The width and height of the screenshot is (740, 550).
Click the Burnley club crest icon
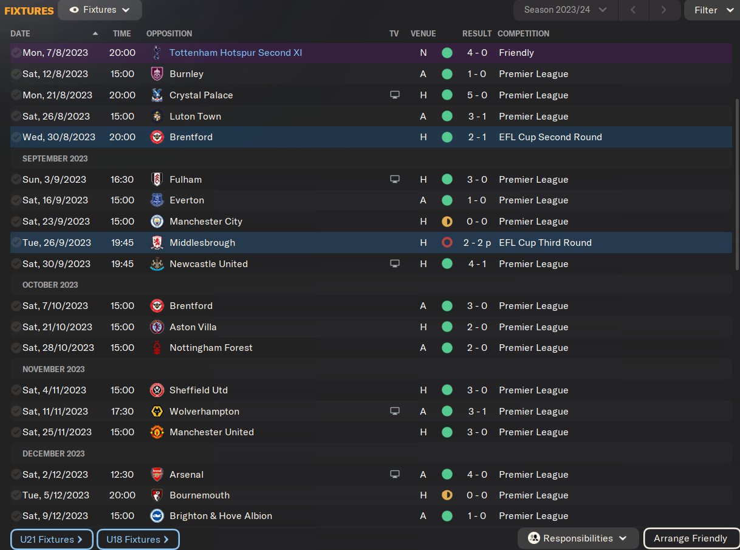click(x=157, y=74)
